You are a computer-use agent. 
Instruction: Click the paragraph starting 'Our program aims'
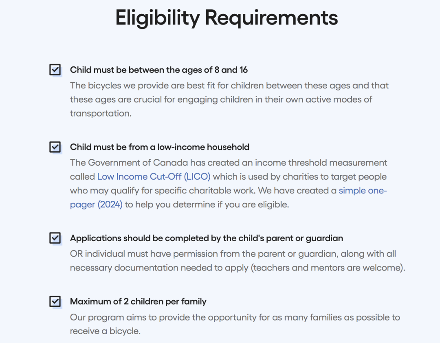point(235,324)
